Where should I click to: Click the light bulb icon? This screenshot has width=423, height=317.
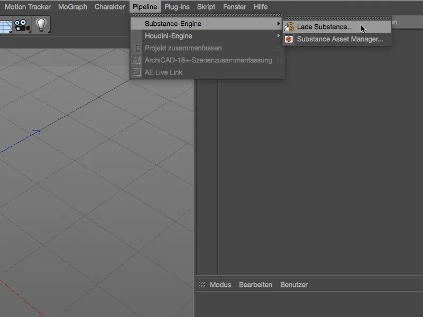41,25
